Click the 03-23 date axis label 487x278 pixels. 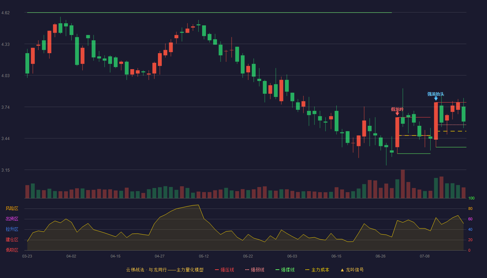tap(27, 256)
